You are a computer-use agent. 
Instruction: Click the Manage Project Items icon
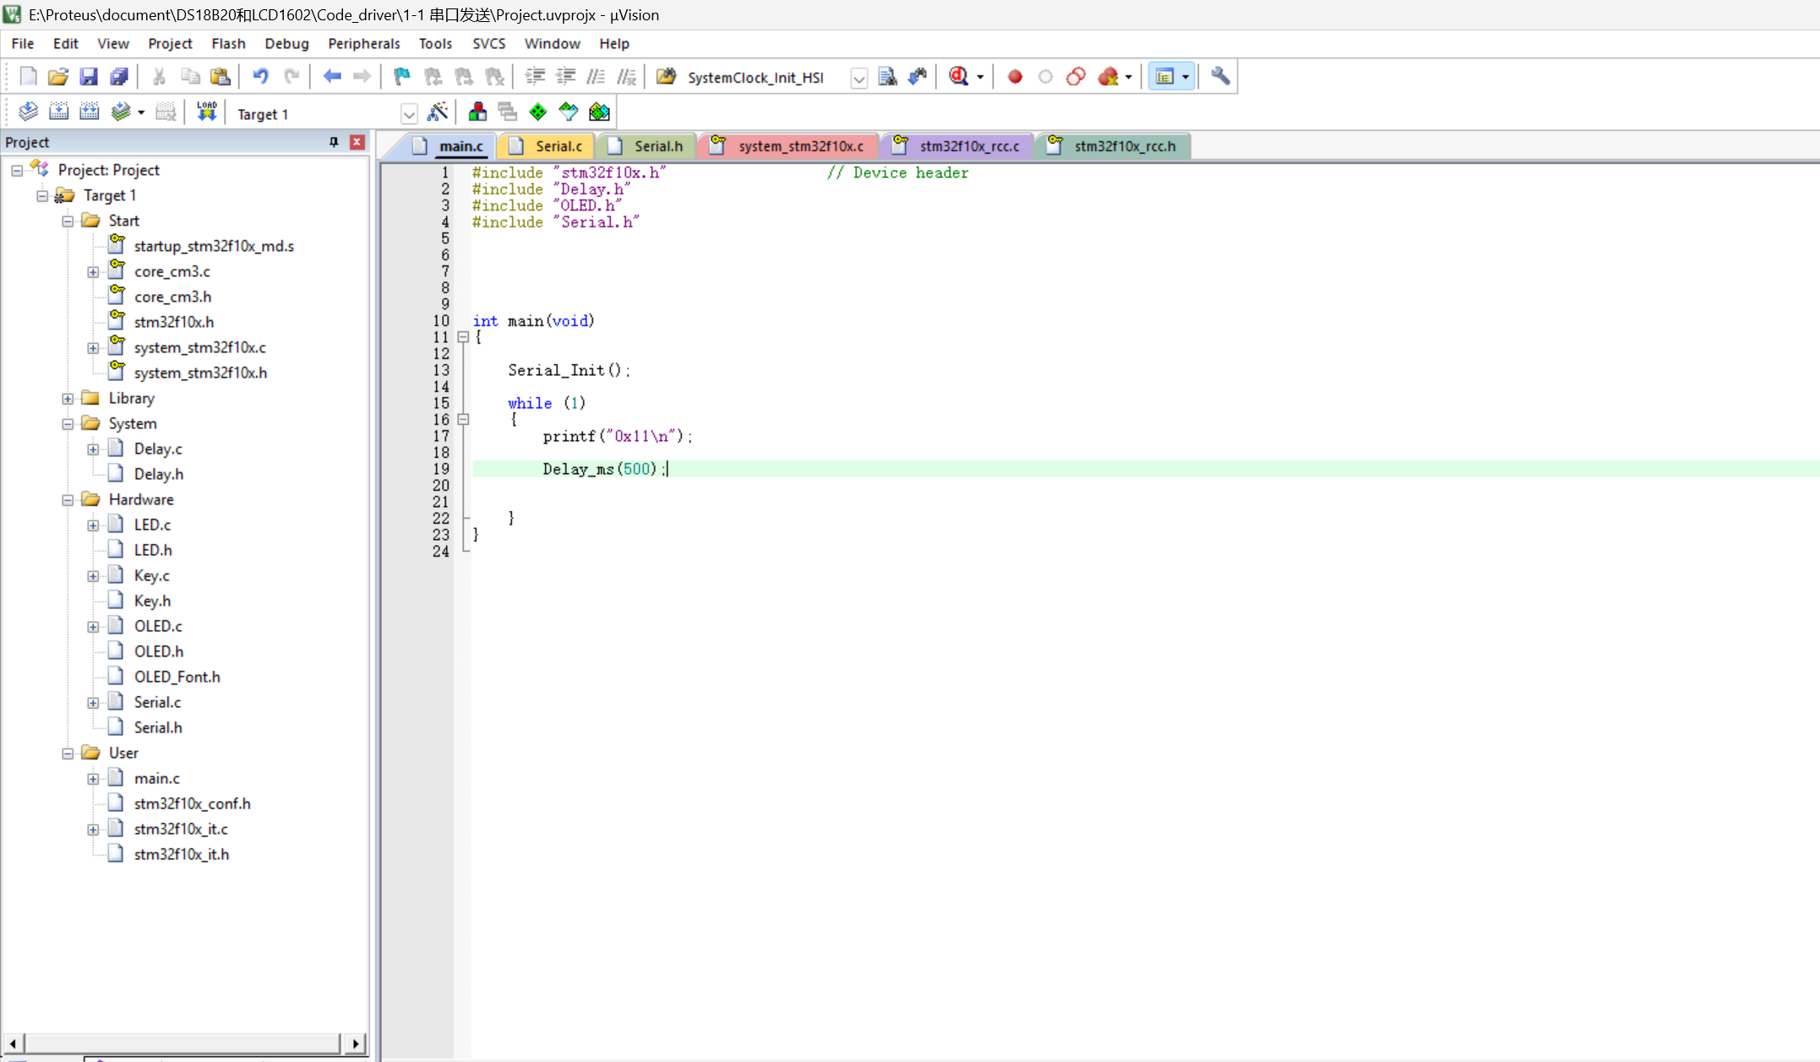(477, 112)
